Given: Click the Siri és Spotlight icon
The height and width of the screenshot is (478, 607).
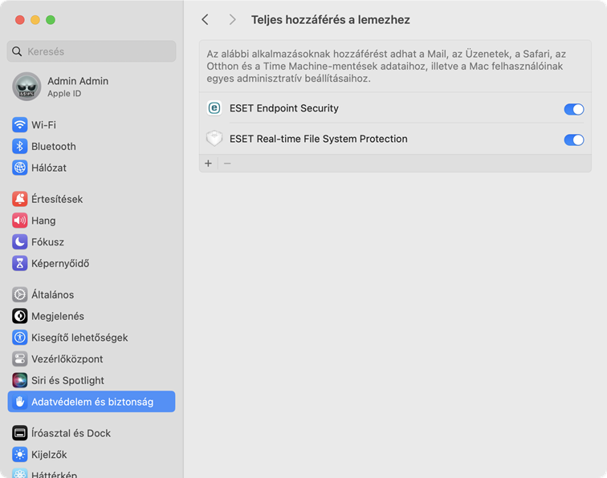Looking at the screenshot, I should 20,380.
